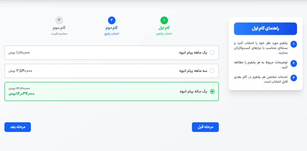
Task: Click guide item number 1 badge
Action: 294,44
